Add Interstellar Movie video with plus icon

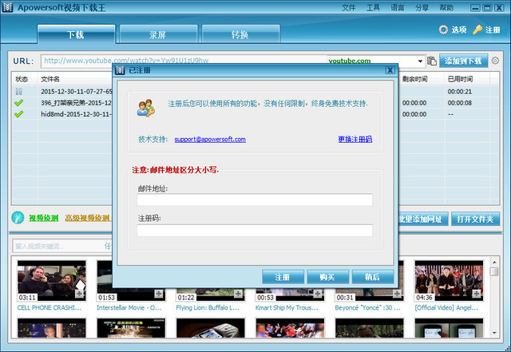pyautogui.click(x=159, y=294)
